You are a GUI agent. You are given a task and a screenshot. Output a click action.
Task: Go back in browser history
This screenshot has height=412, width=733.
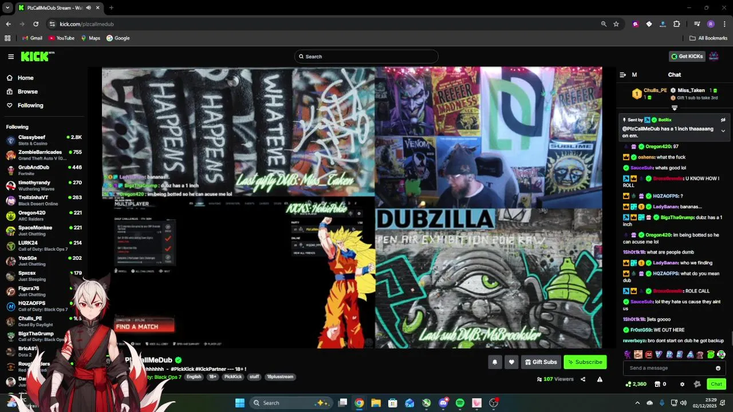pos(8,24)
